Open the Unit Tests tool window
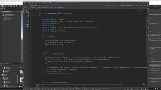The image size is (161, 90). point(45,88)
